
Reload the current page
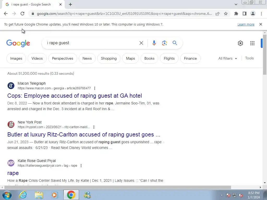[22, 14]
